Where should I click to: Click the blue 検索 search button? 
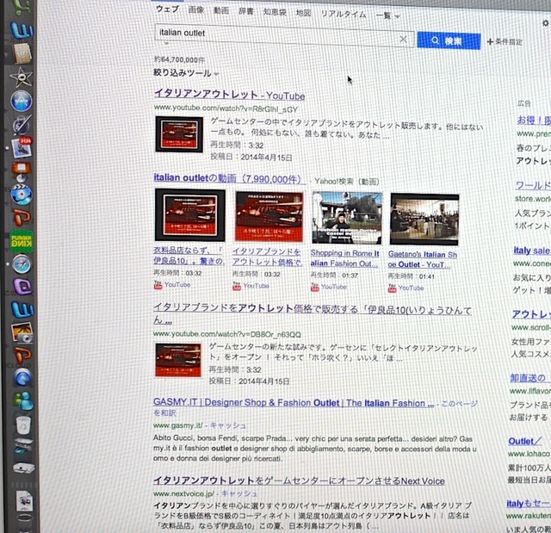pyautogui.click(x=449, y=40)
